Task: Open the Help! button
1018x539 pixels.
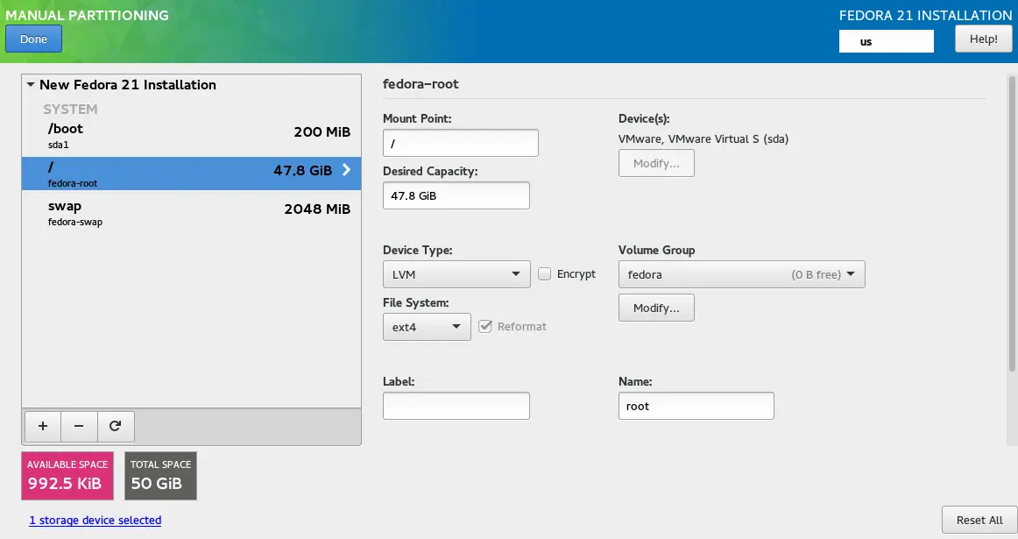Action: click(983, 39)
